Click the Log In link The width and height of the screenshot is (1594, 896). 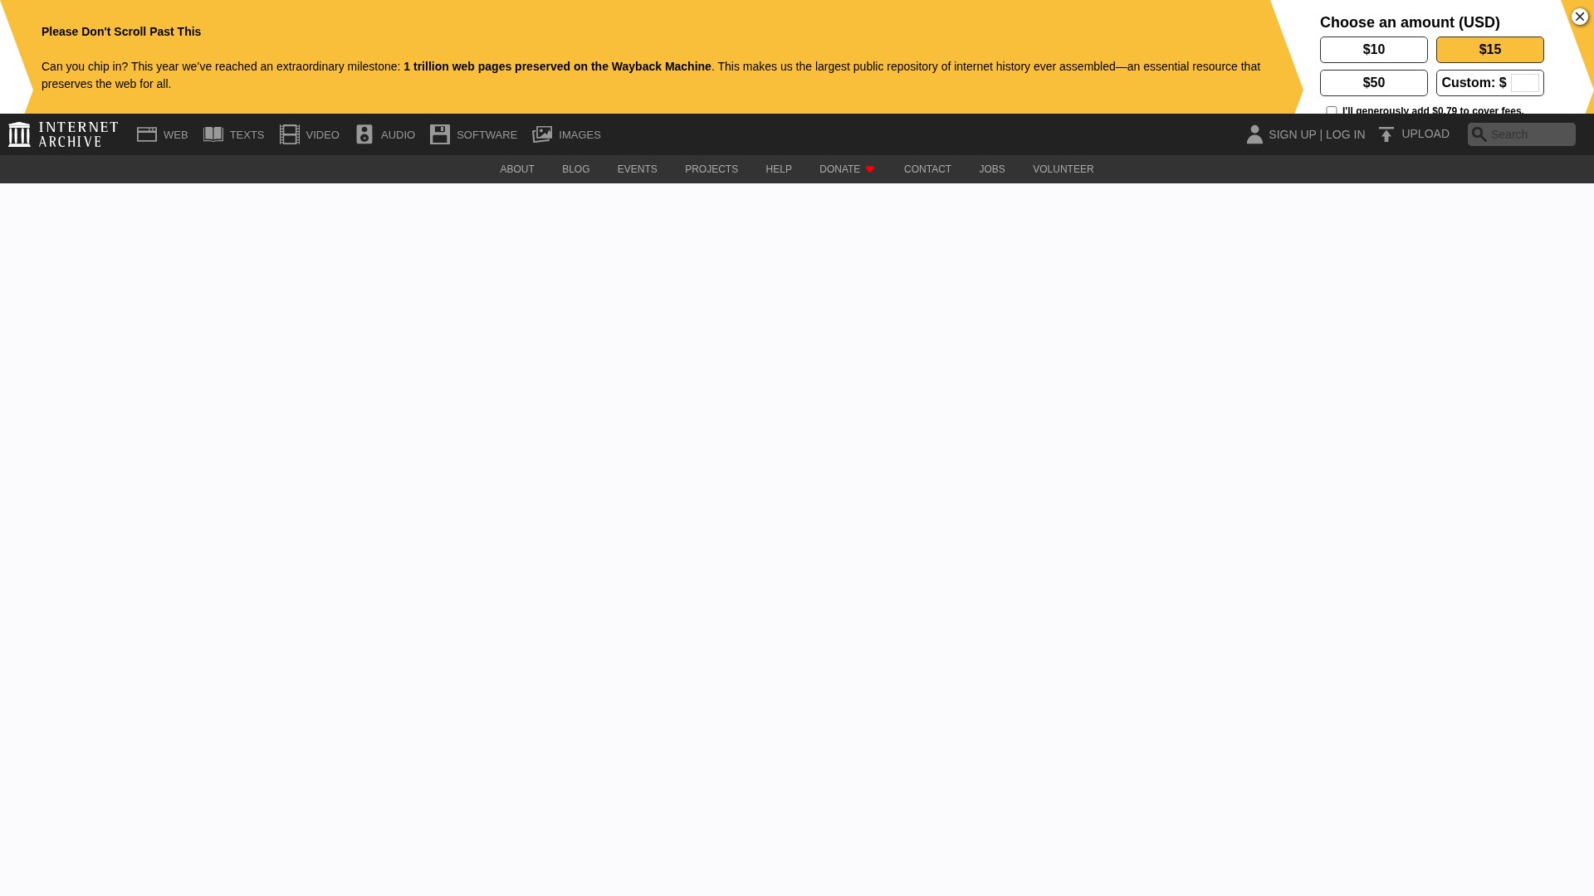click(x=1346, y=134)
